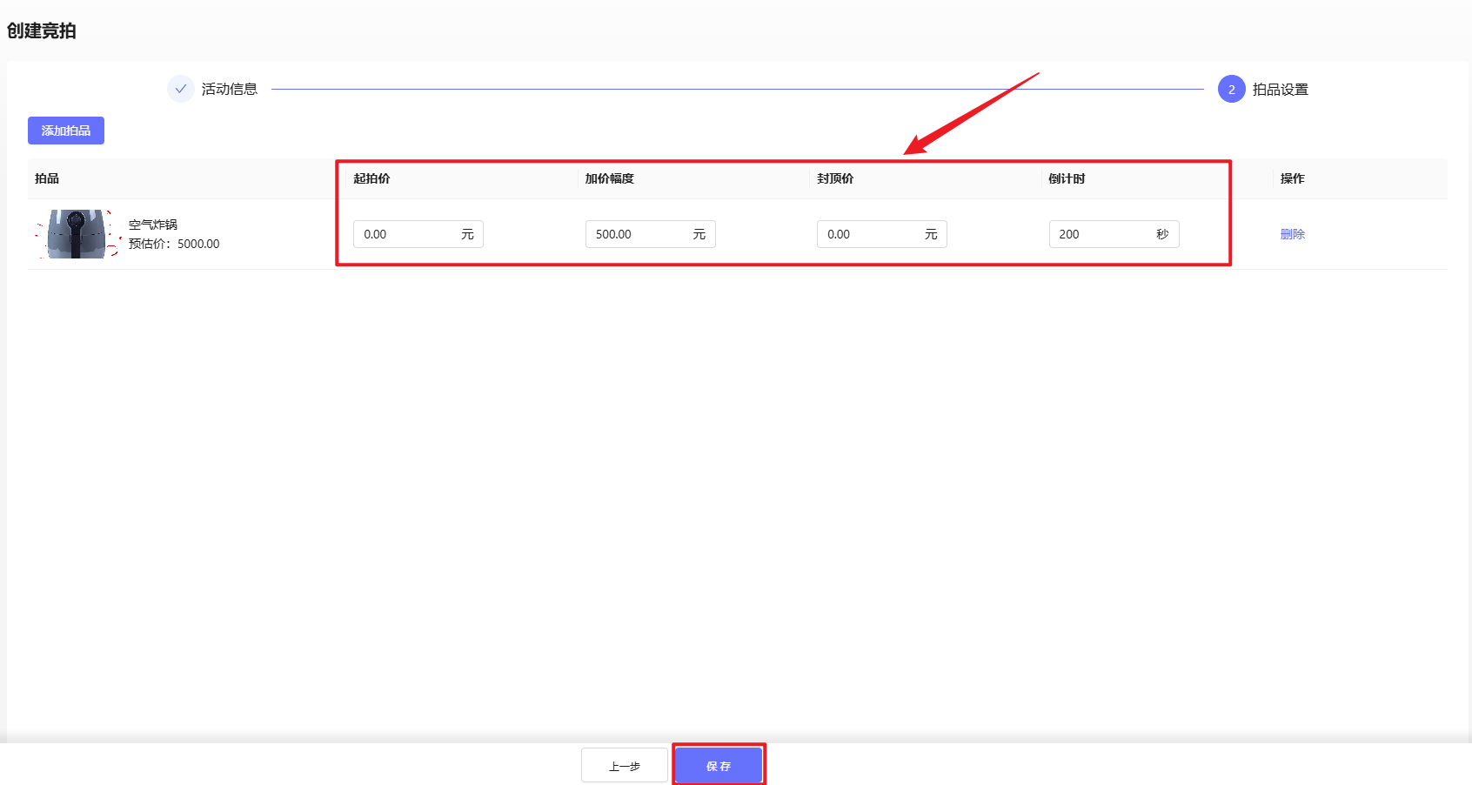Delete the 空气炸锅 item via 删除 link

(x=1292, y=234)
